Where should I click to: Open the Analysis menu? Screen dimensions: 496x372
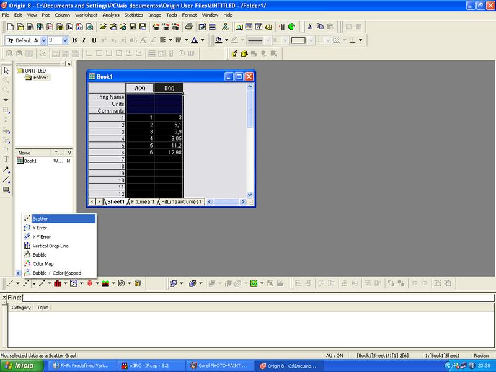tap(111, 14)
